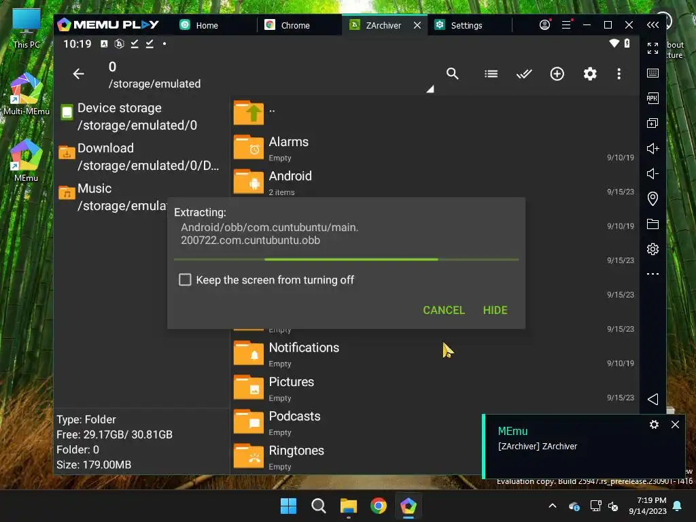Open MEmu hamburger menu

[x=566, y=25]
